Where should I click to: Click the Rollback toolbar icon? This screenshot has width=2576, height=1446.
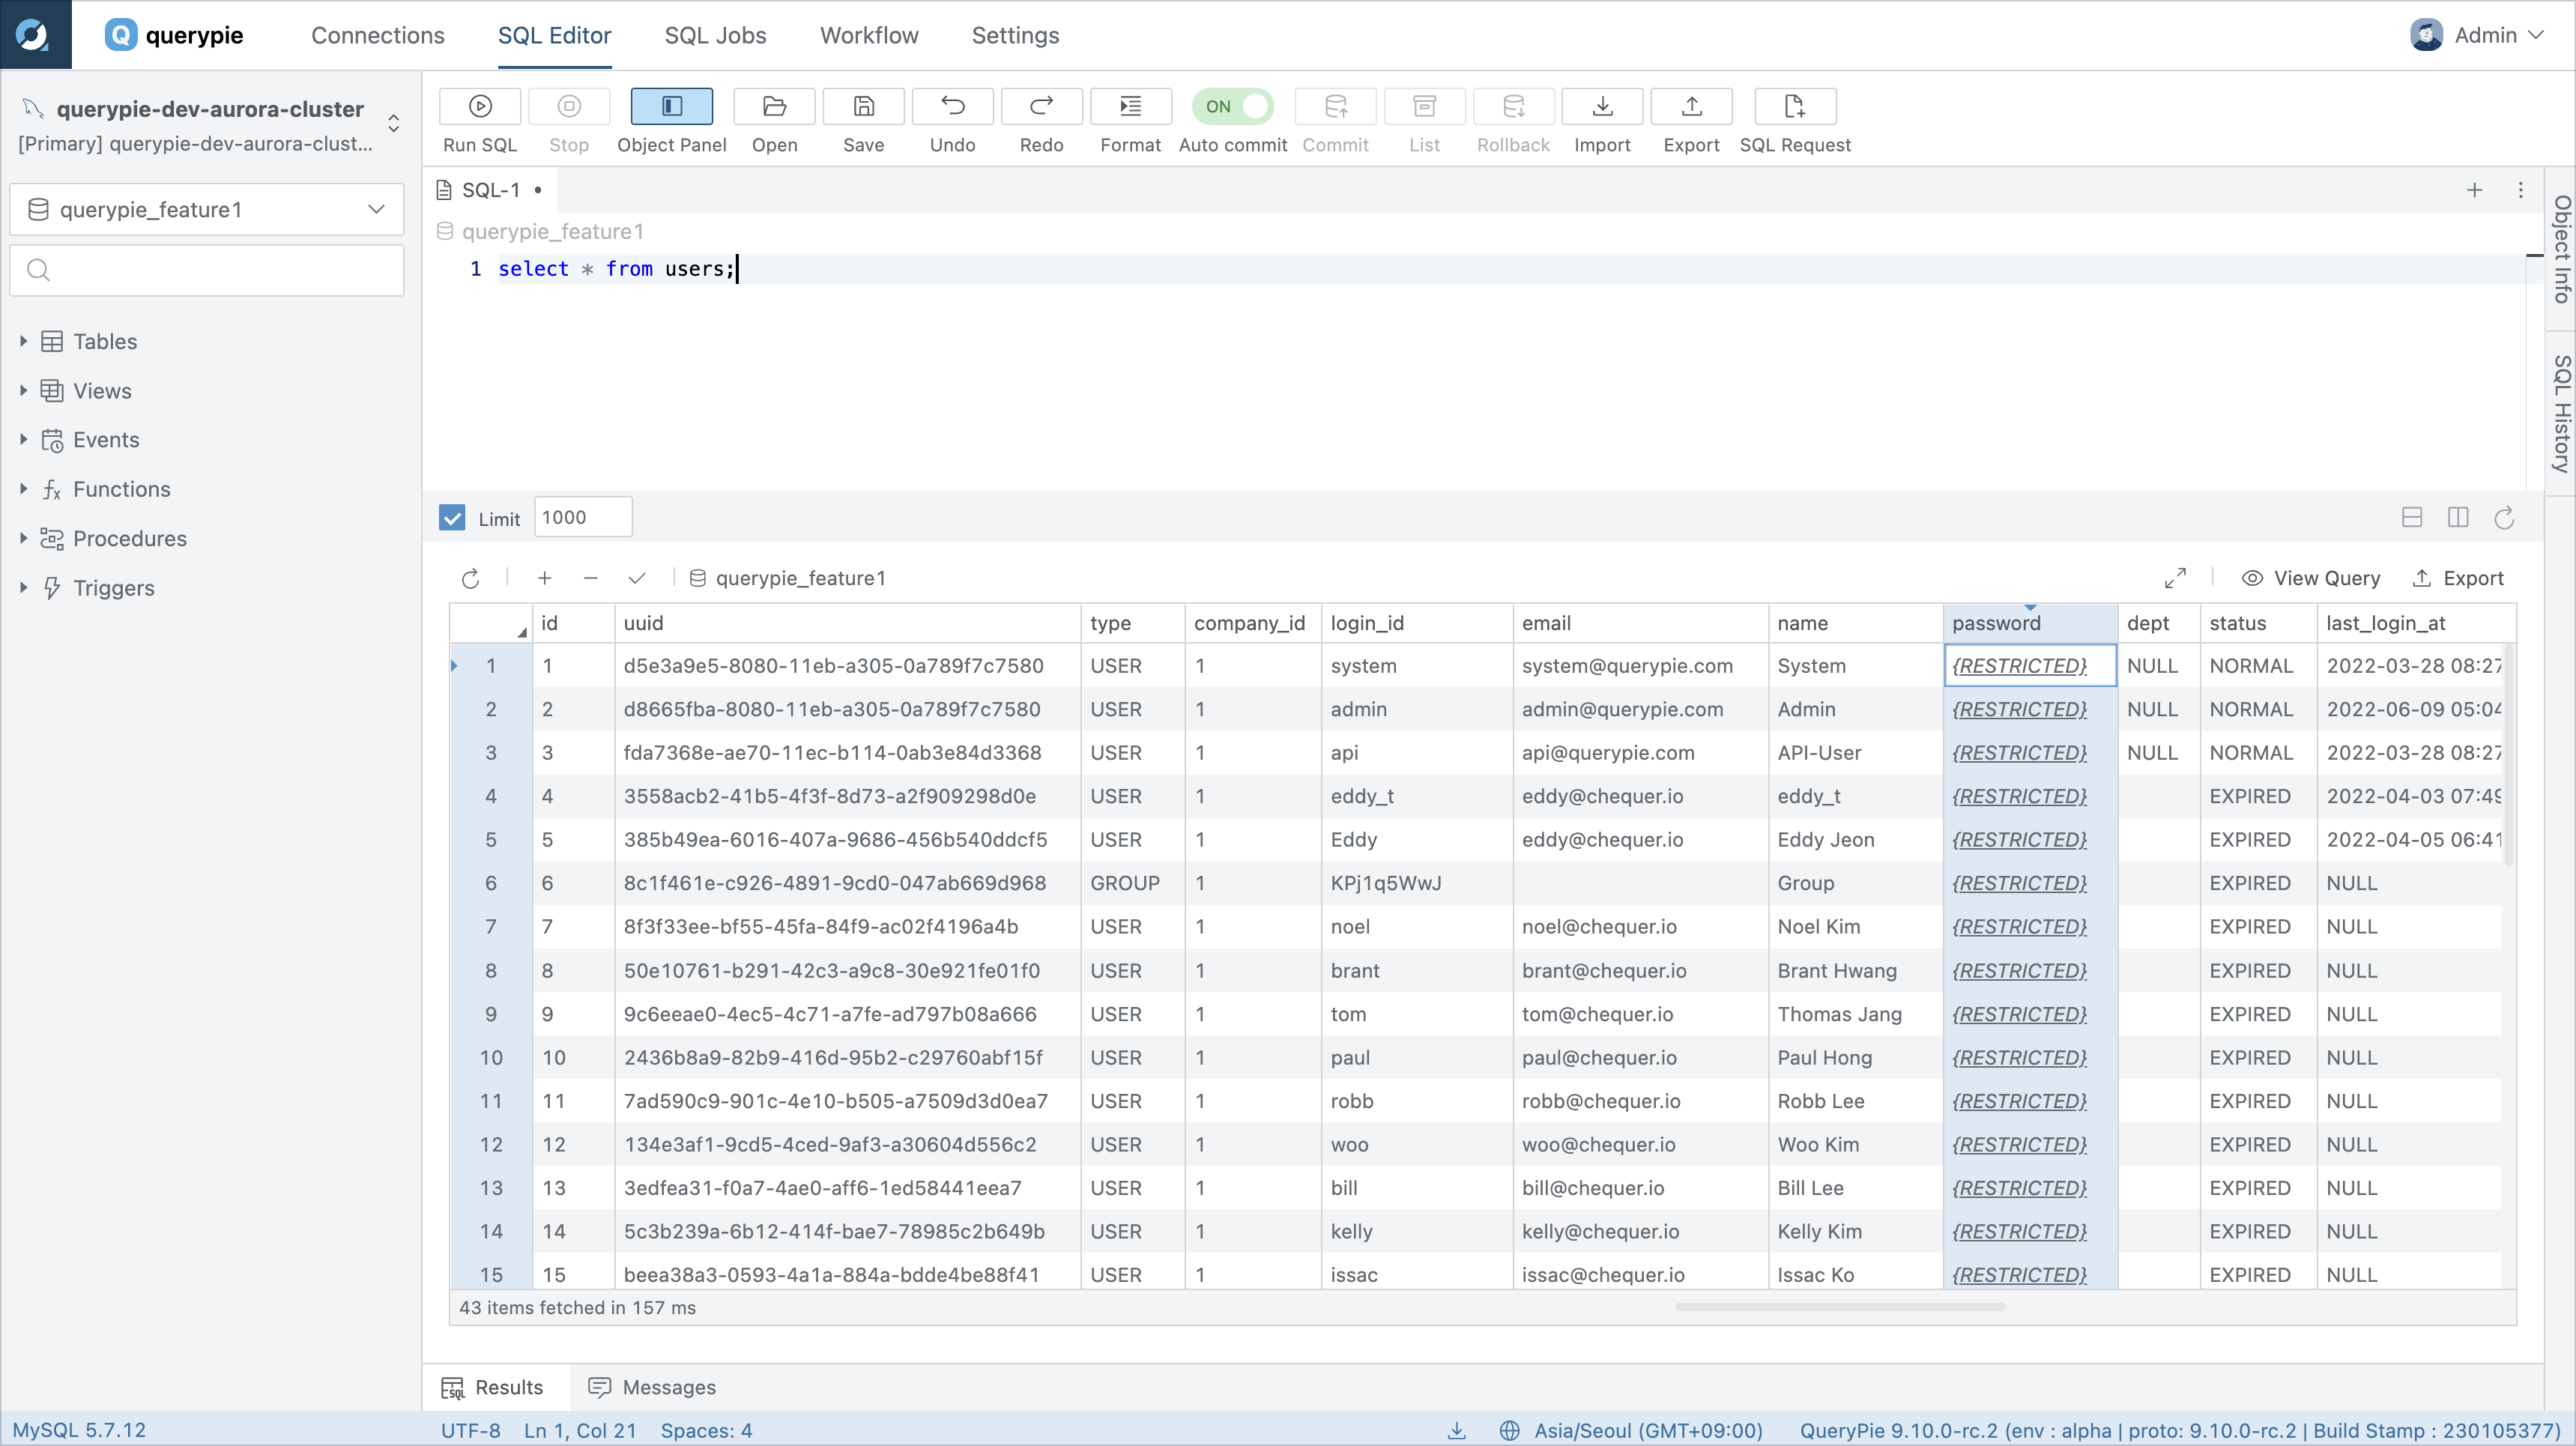point(1513,107)
